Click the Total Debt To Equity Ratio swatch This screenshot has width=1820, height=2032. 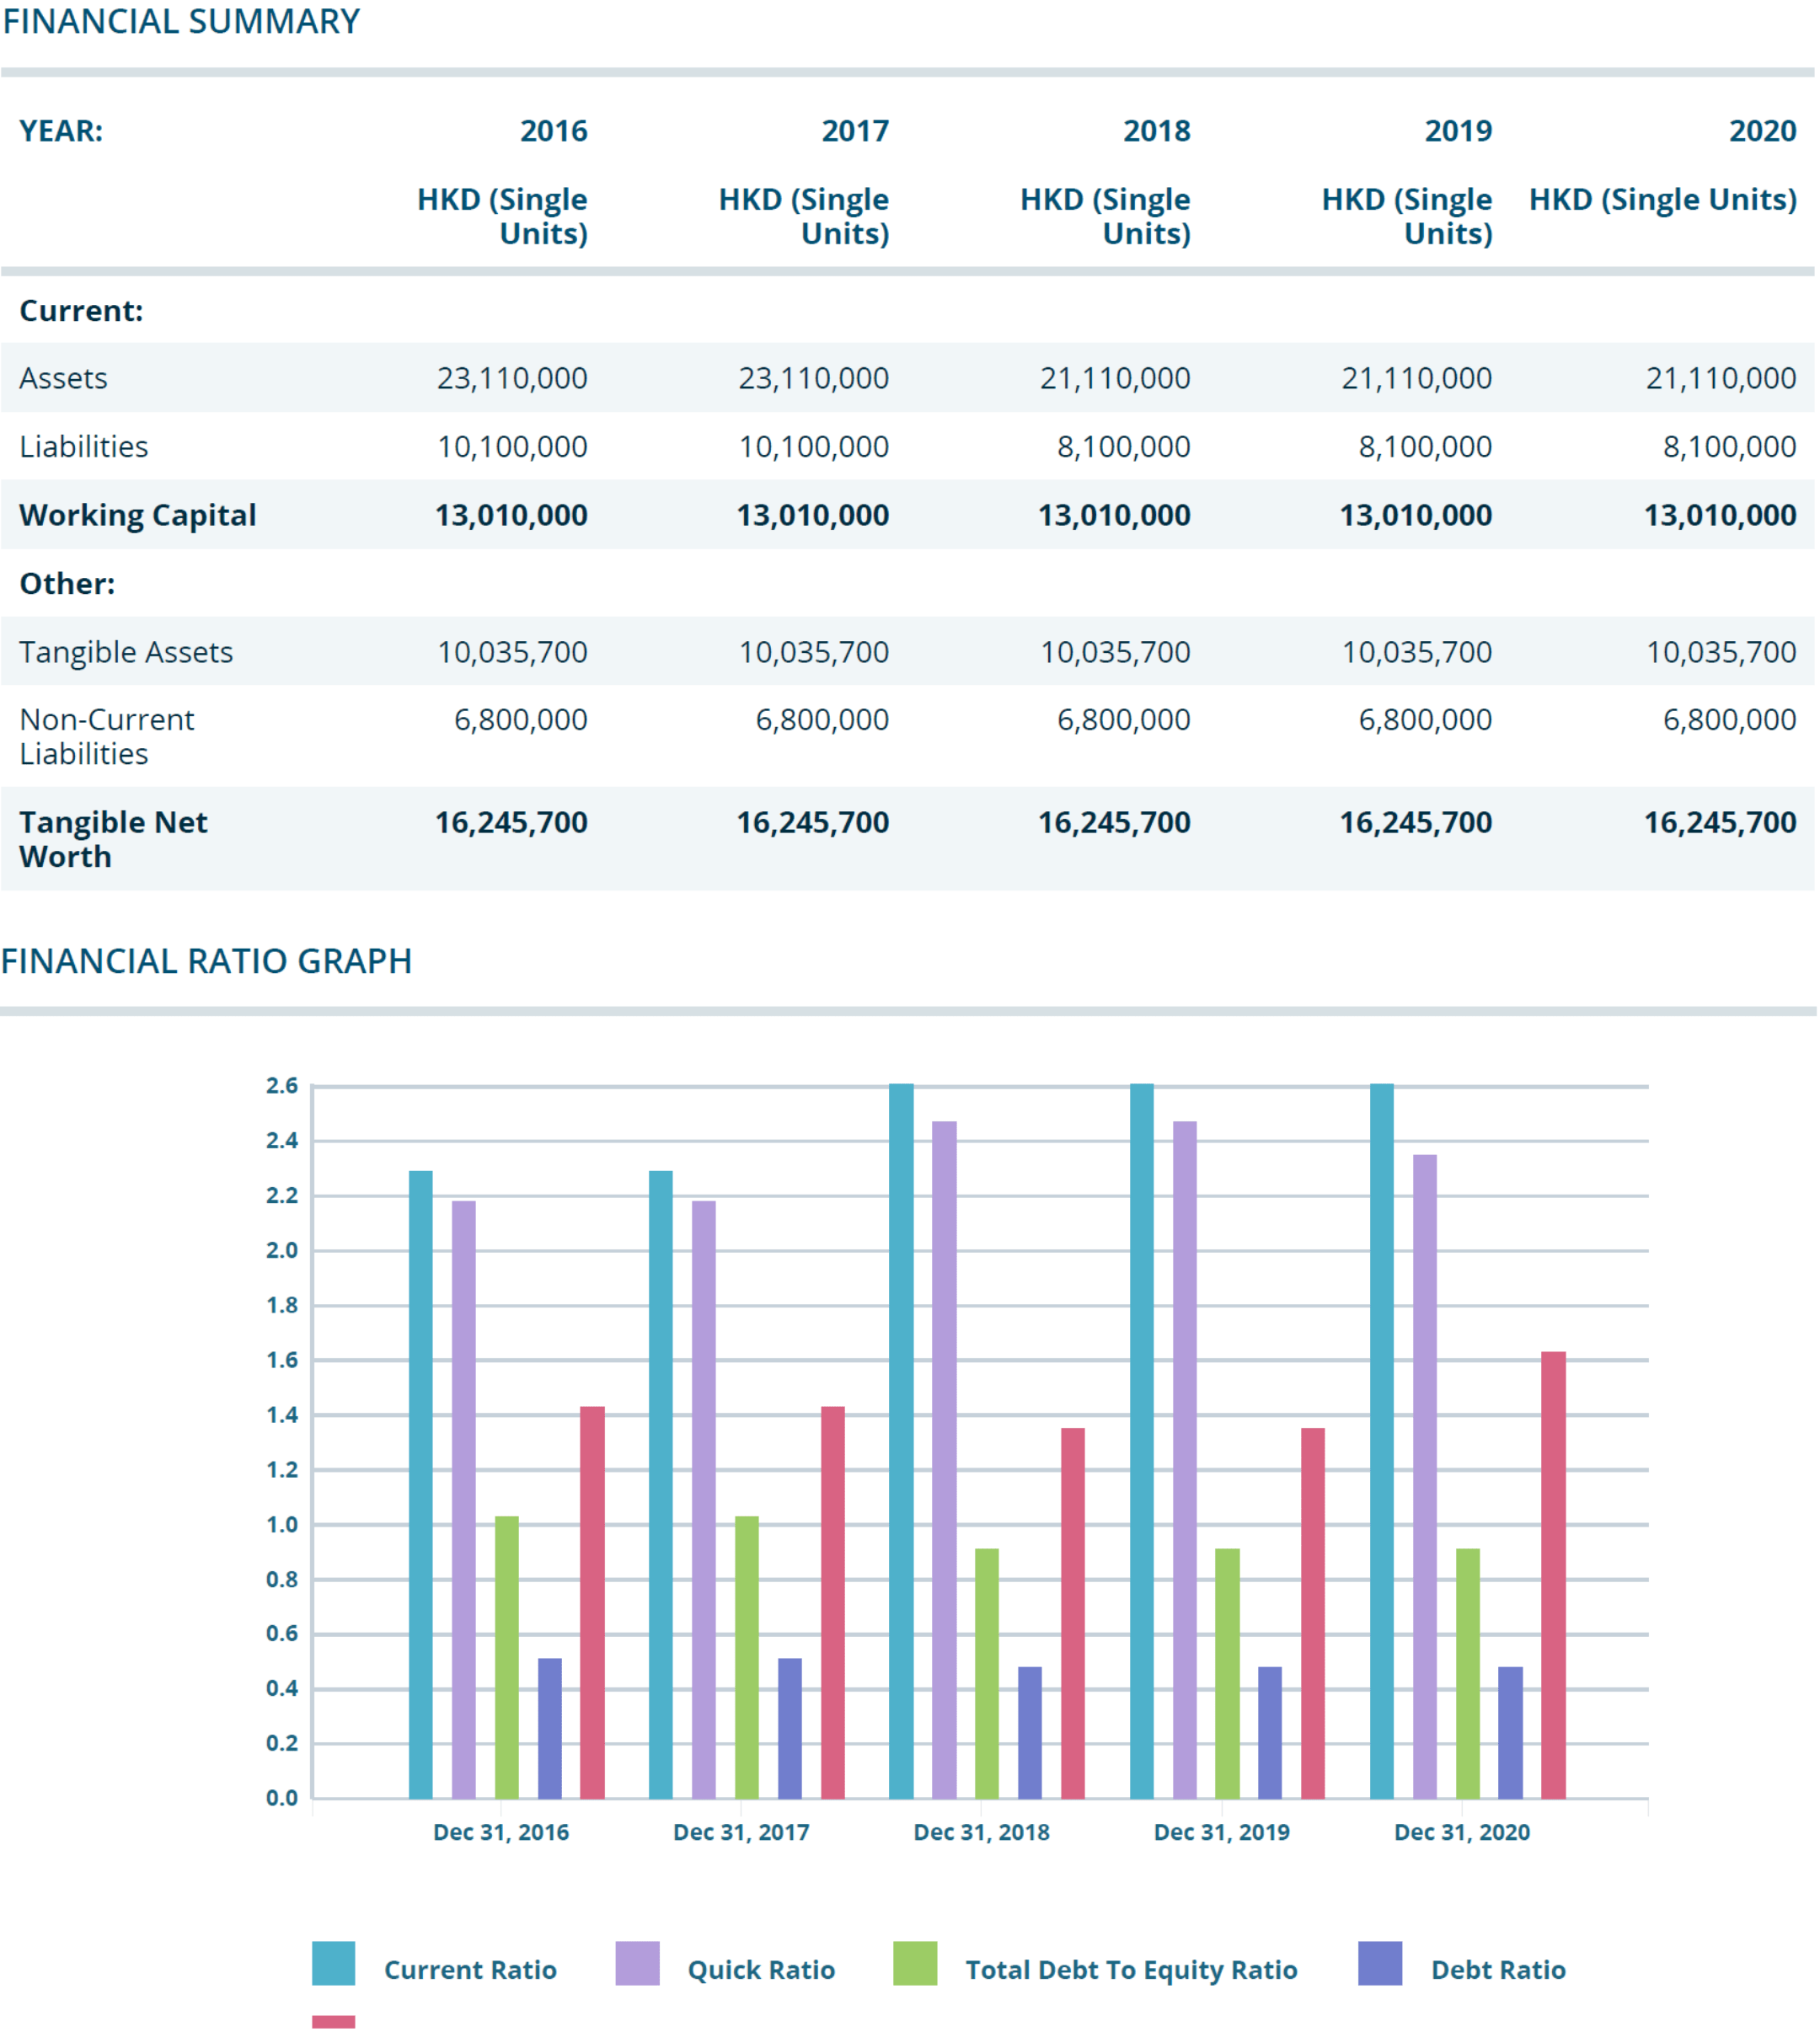(x=915, y=1963)
